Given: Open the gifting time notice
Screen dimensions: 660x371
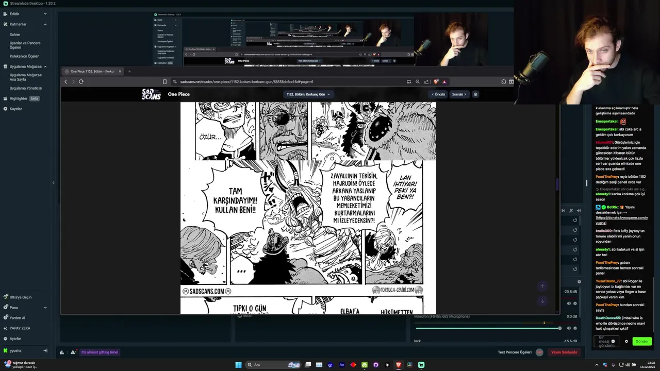Looking at the screenshot, I should [100, 352].
